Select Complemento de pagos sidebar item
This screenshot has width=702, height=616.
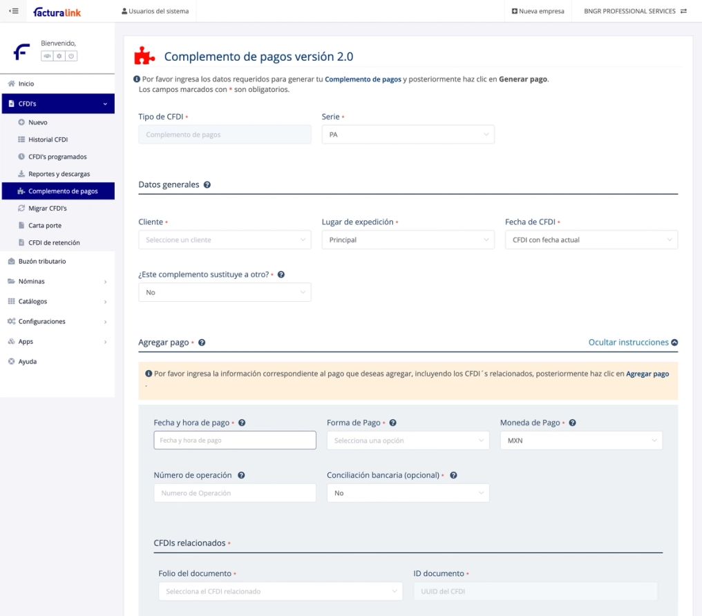pos(58,191)
